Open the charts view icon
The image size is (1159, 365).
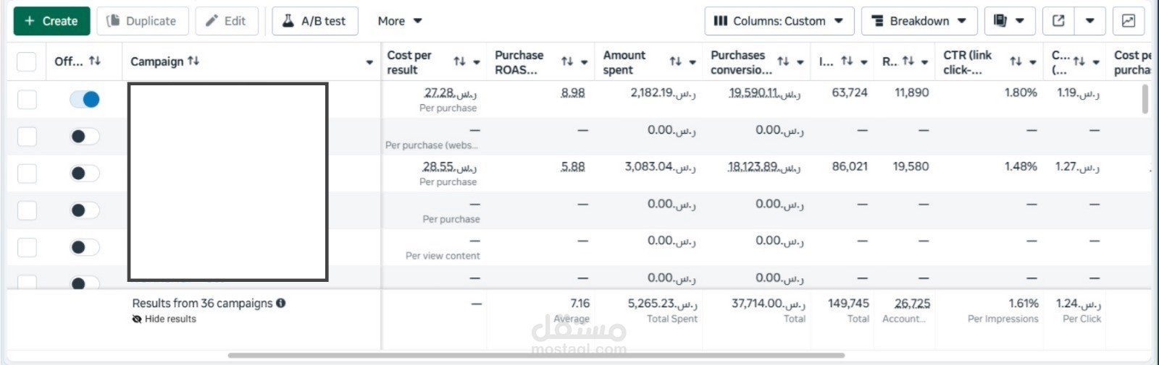tap(1129, 21)
